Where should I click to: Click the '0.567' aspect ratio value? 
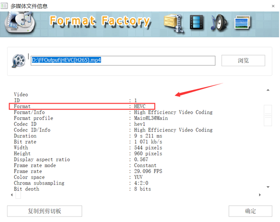coord(141,159)
